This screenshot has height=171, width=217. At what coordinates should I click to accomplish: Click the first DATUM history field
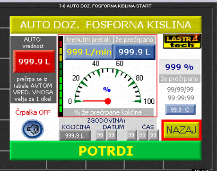click(100, 135)
